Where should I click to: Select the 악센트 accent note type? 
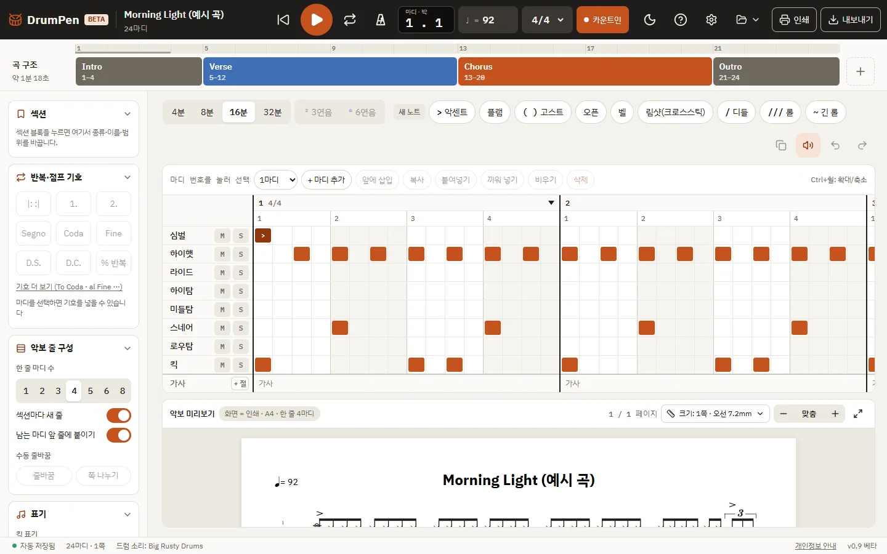(452, 112)
